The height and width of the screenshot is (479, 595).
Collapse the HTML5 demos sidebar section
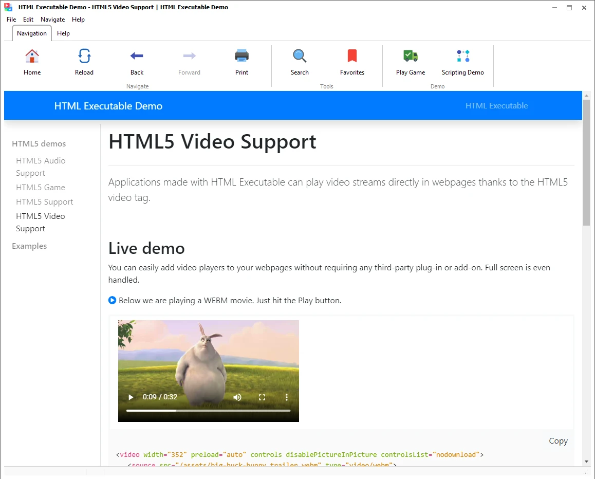click(x=39, y=144)
